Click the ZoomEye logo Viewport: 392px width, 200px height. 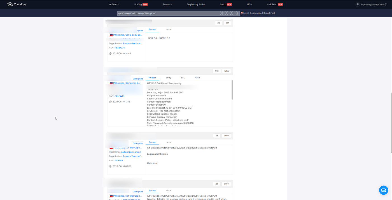point(17,4)
